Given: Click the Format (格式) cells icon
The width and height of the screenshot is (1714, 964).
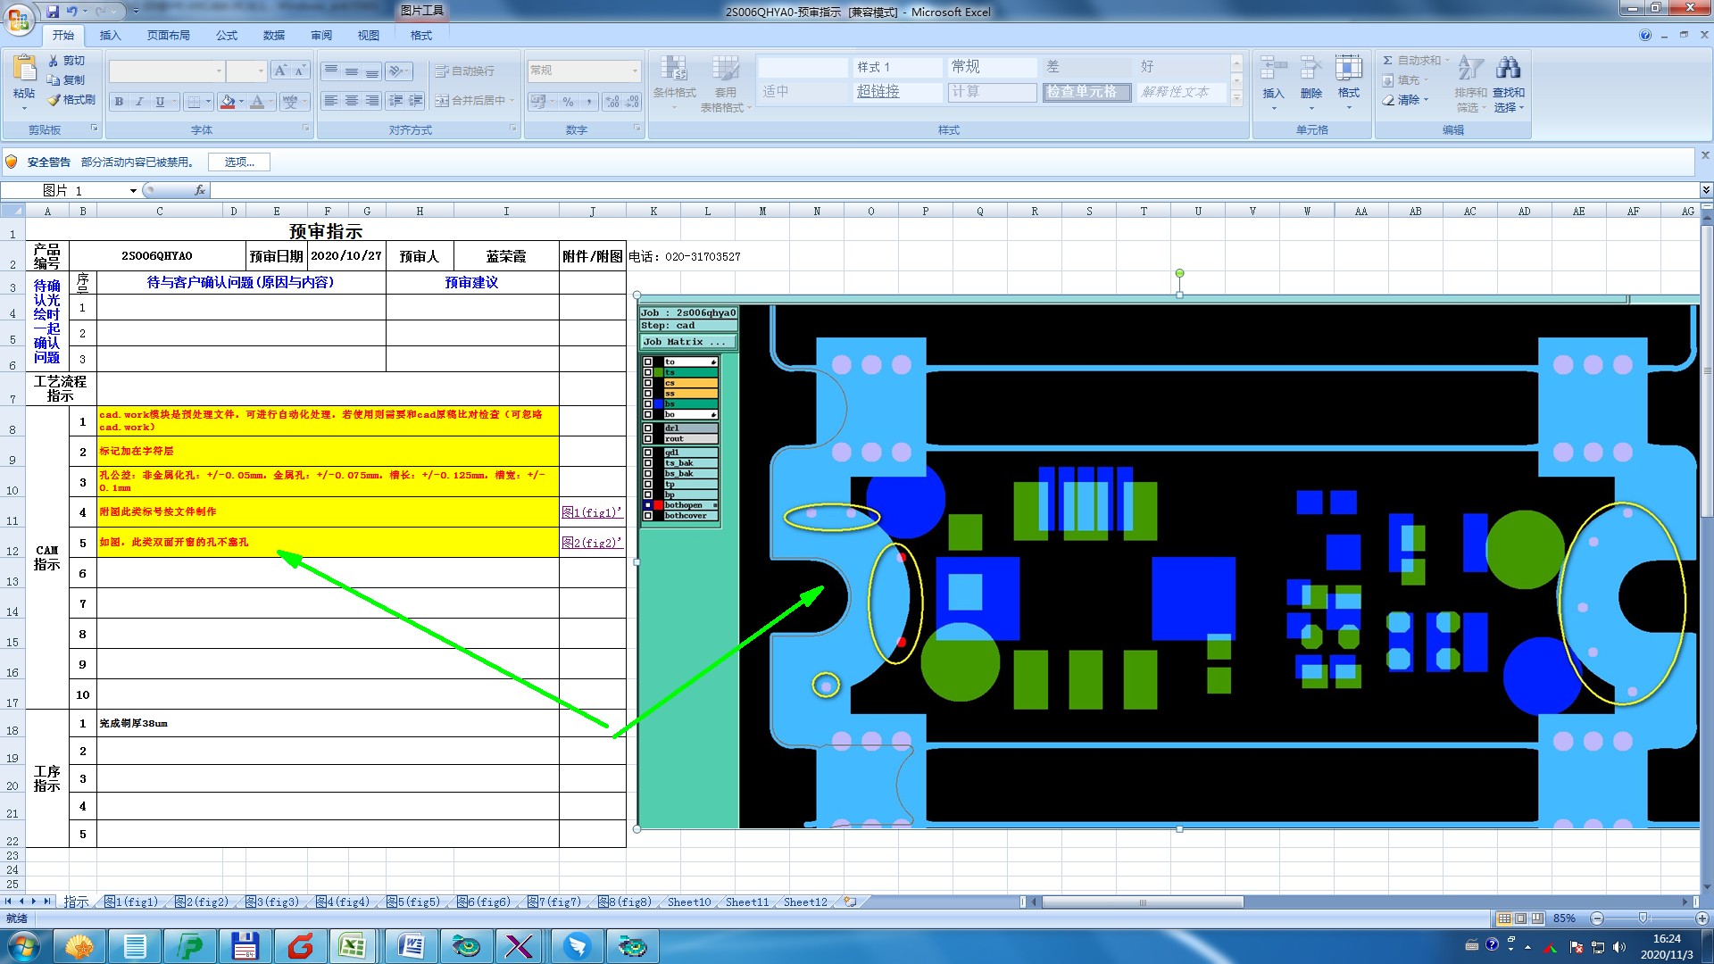Looking at the screenshot, I should pyautogui.click(x=1348, y=69).
